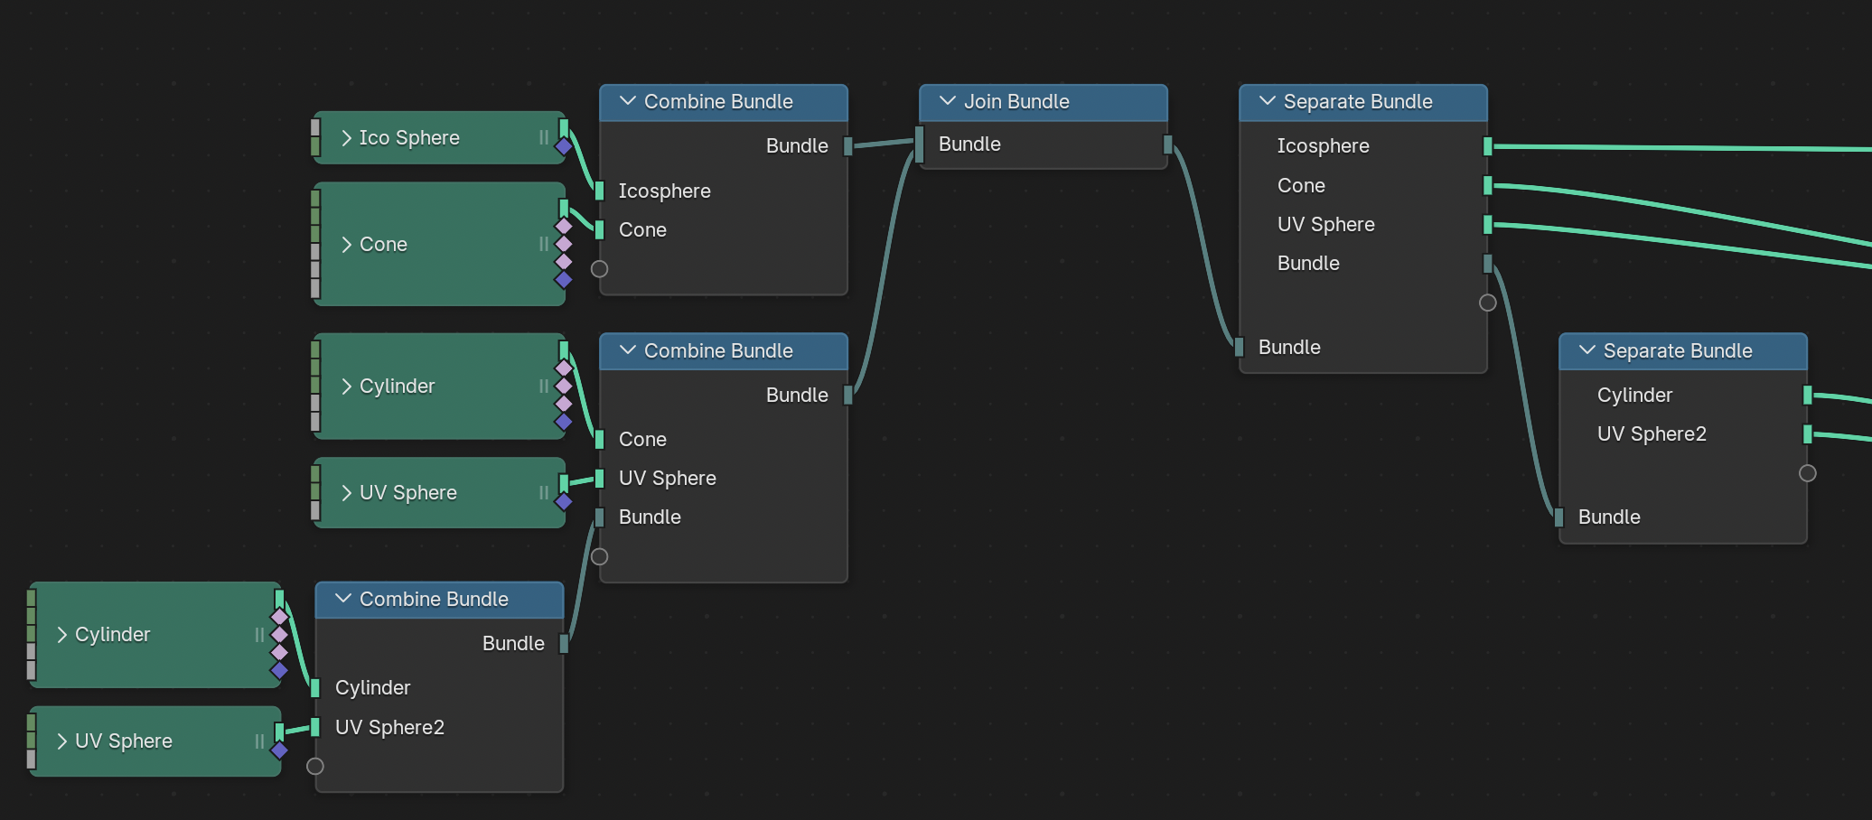Image resolution: width=1872 pixels, height=820 pixels.
Task: Click the geometry output socket of Ico Sphere node
Action: 564,127
